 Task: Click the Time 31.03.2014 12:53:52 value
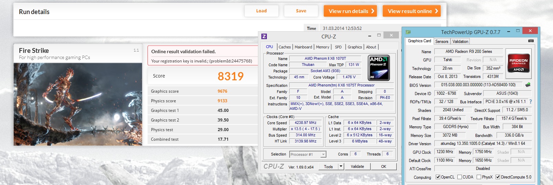[342, 28]
